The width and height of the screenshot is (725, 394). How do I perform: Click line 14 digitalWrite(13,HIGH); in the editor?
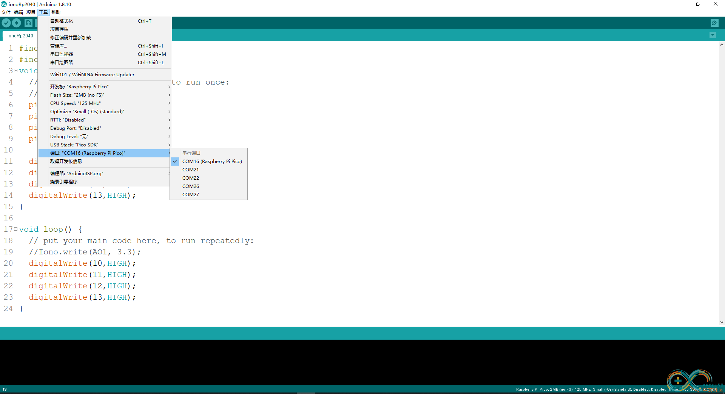tap(82, 195)
